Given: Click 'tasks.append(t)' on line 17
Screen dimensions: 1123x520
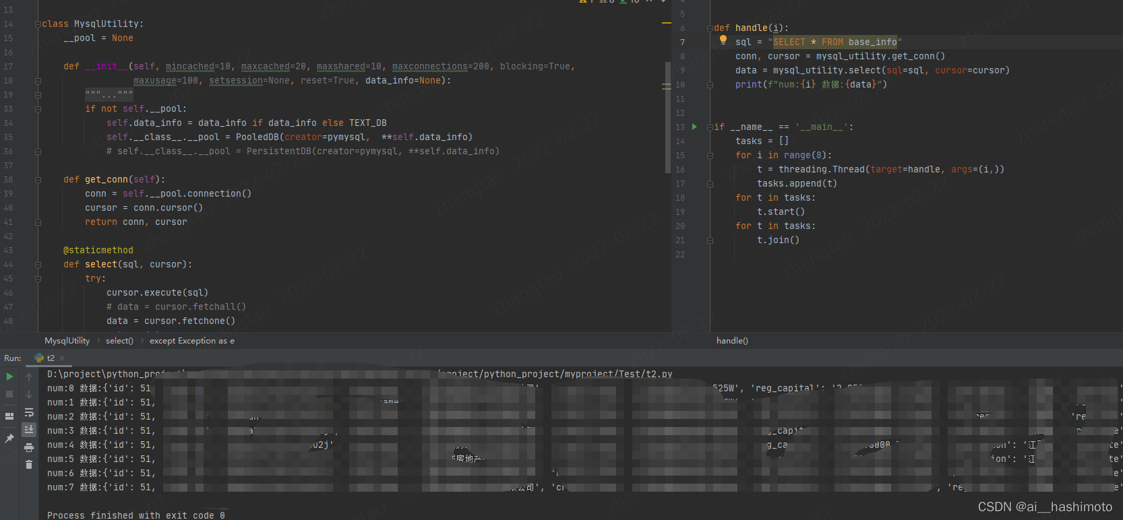Looking at the screenshot, I should tap(797, 184).
